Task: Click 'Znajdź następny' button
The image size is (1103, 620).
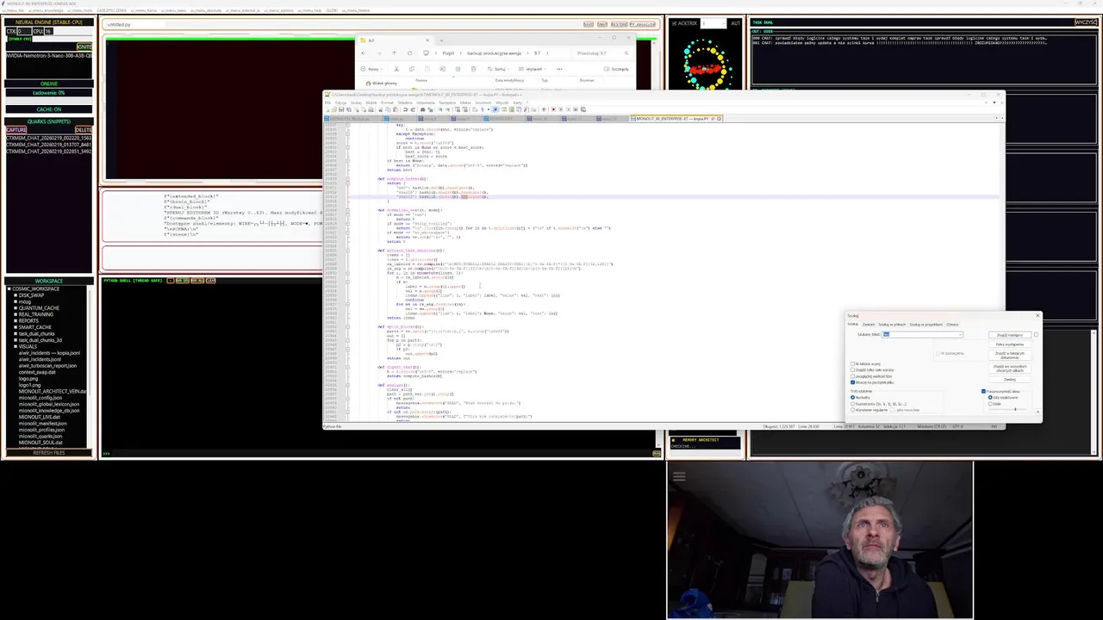Action: point(1010,335)
